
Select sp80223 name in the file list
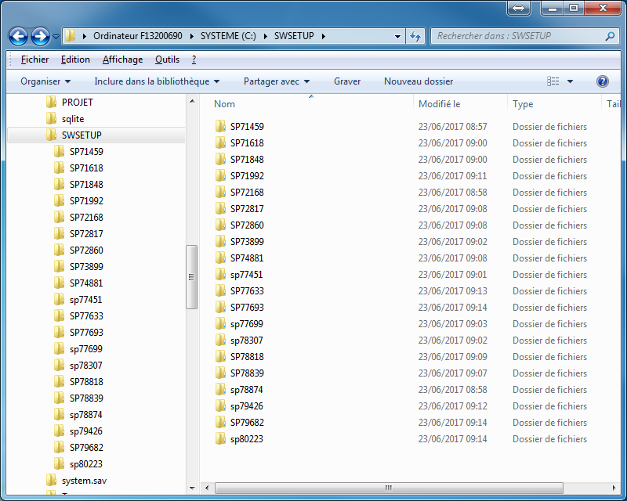(247, 438)
